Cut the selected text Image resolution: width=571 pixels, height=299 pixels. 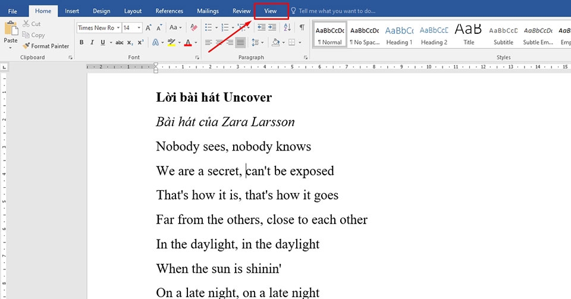(32, 24)
